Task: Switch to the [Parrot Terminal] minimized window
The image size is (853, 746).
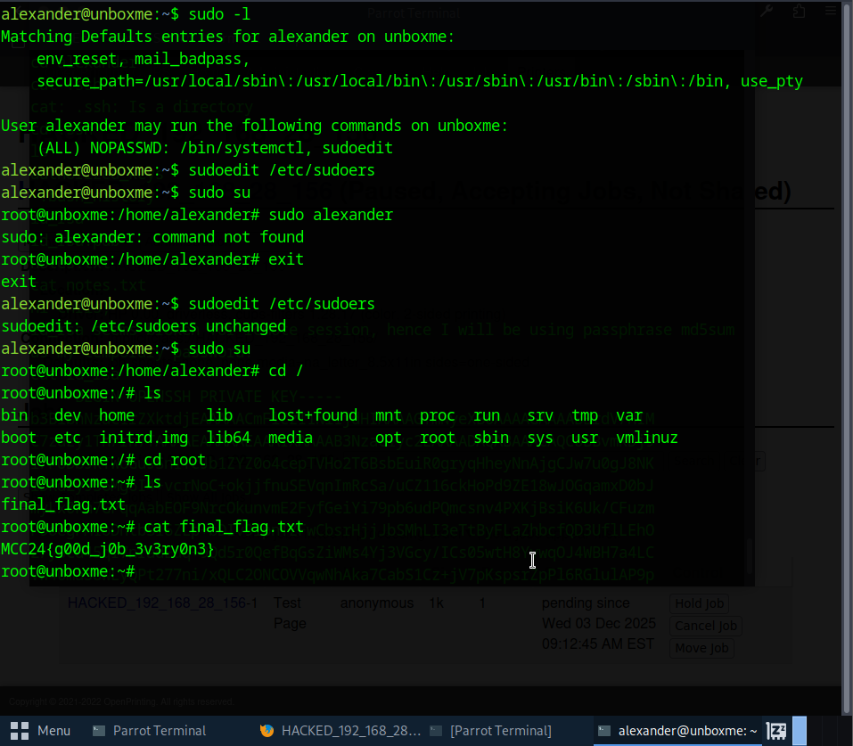Action: (x=501, y=730)
